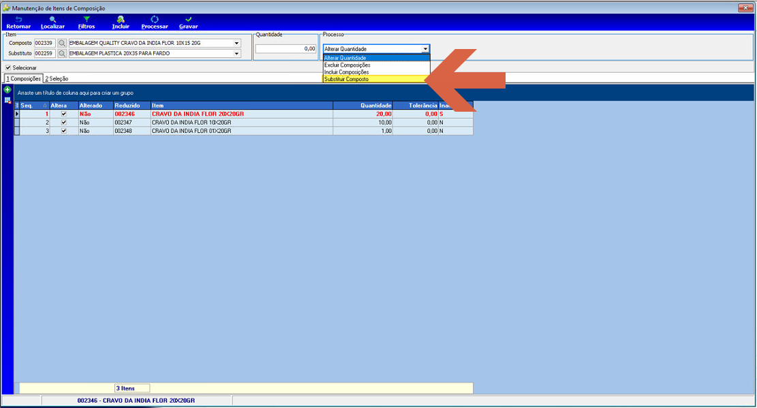The width and height of the screenshot is (757, 408).
Task: Collapse the Processo combo box arrow
Action: pyautogui.click(x=425, y=49)
